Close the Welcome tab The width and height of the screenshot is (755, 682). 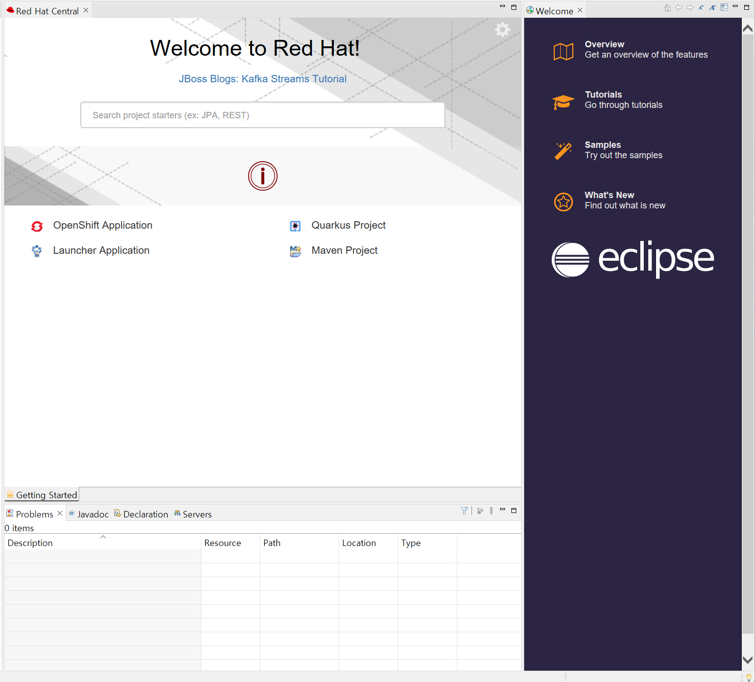coord(580,10)
